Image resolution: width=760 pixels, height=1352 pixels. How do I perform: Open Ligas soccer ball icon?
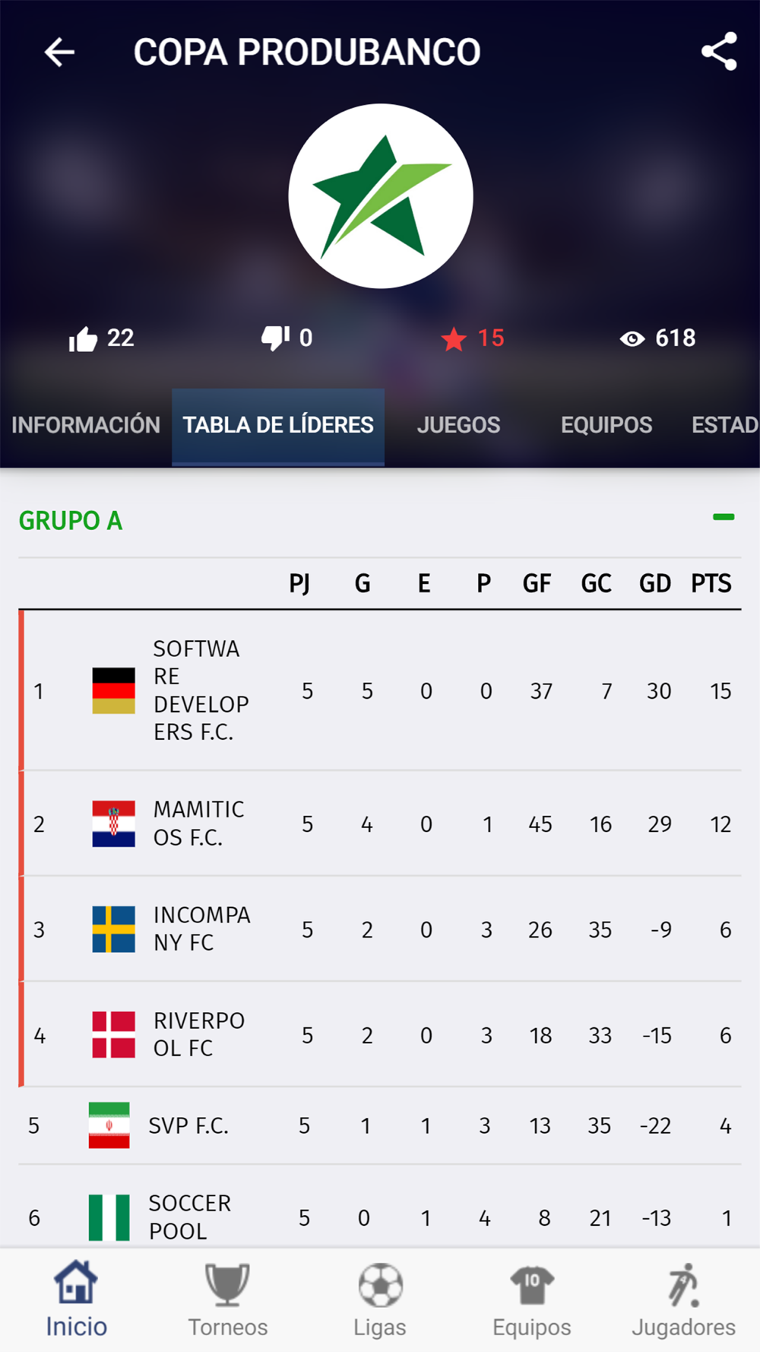[380, 1284]
